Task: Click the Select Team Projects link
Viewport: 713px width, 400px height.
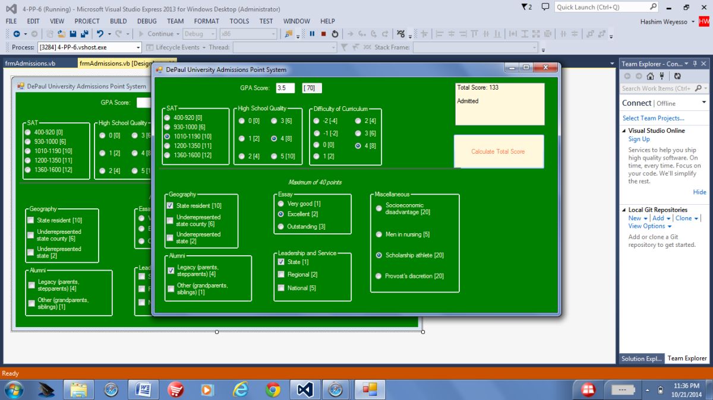Action: tap(654, 118)
